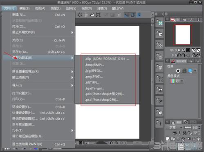Click the snap to ruler icon in toolbar
The width and height of the screenshot is (204, 152).
pos(127,15)
